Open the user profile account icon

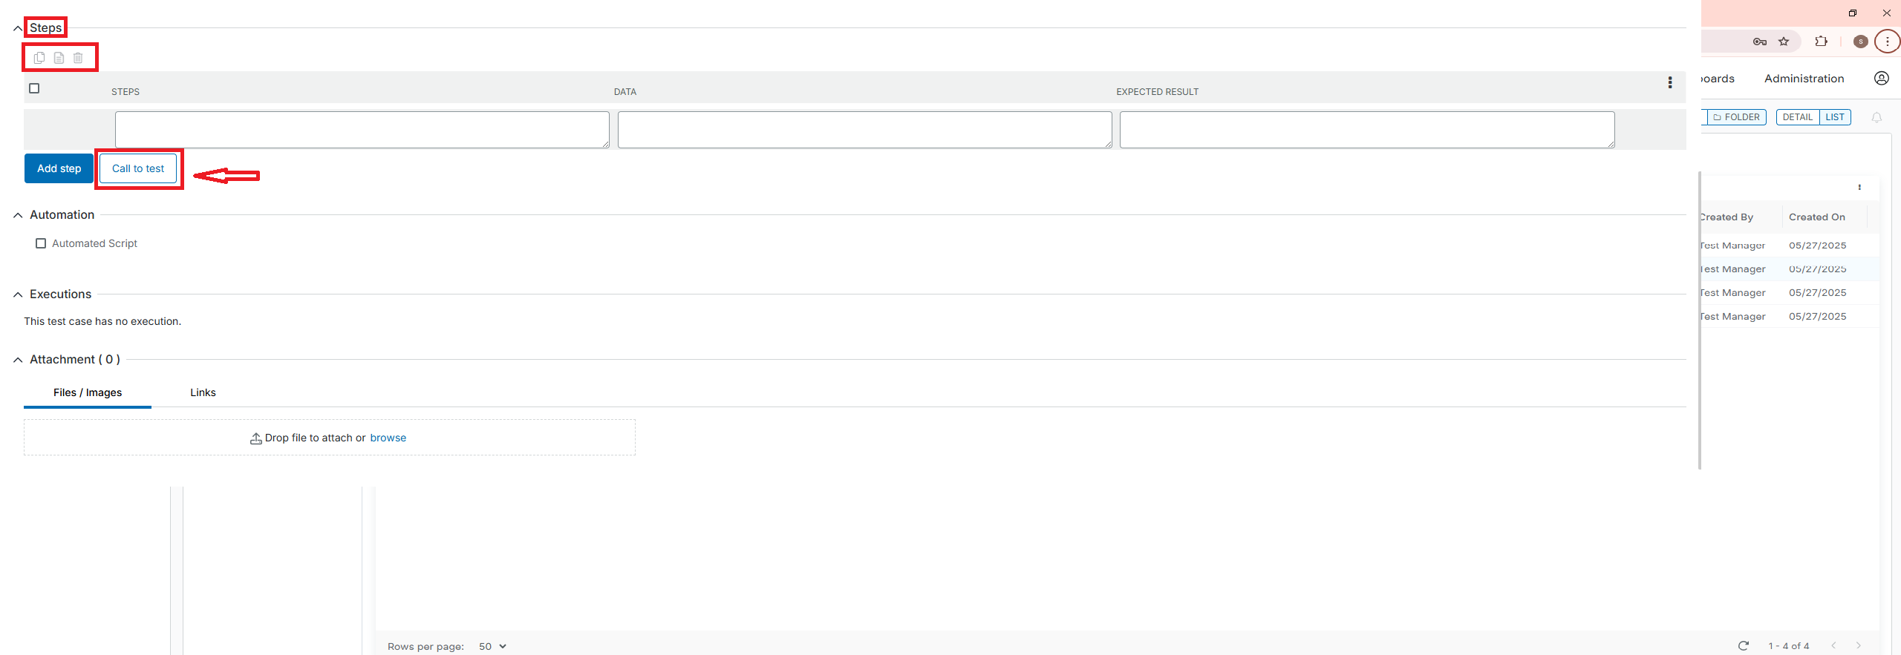point(1882,78)
